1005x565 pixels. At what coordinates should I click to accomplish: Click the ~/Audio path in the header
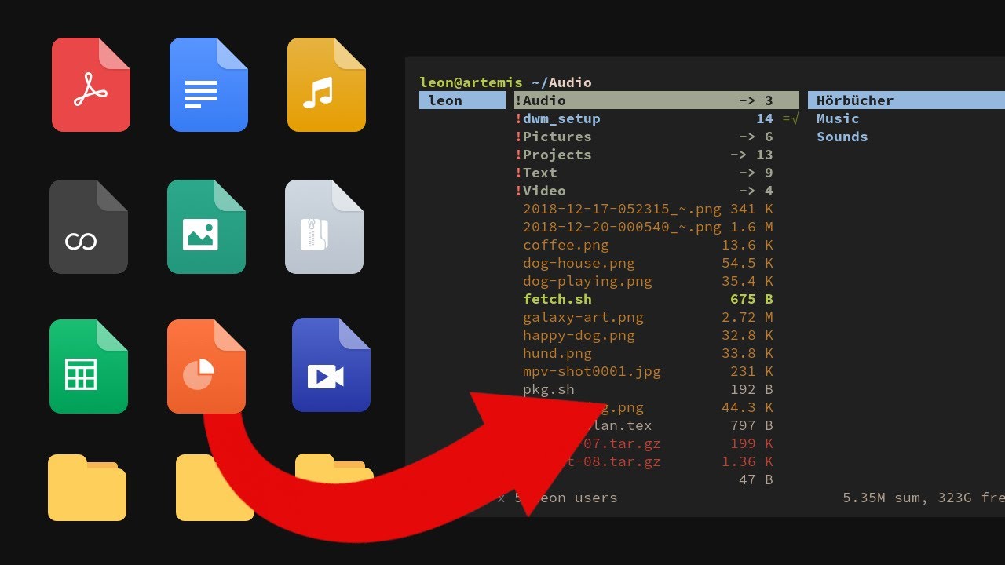[561, 82]
